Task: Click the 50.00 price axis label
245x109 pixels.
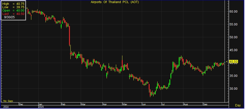Action: 233,37
